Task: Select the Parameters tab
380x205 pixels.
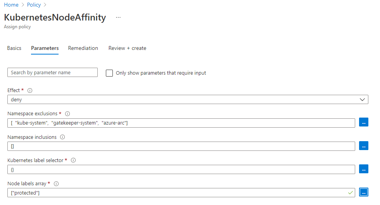Action: tap(45, 48)
